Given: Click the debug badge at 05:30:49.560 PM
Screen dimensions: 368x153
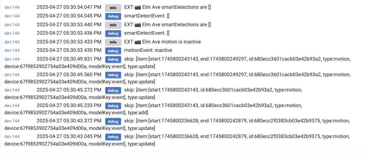Looking at the screenshot, I should pos(113,75).
